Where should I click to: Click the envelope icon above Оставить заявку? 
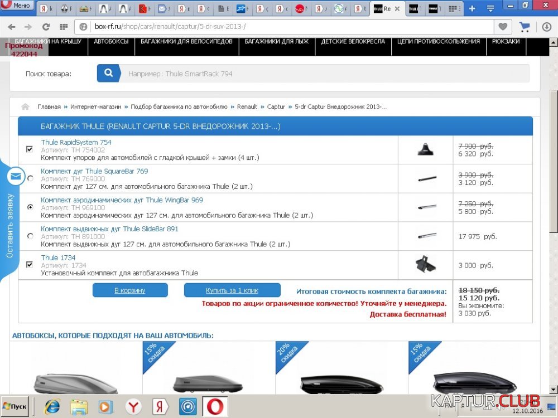pos(16,176)
